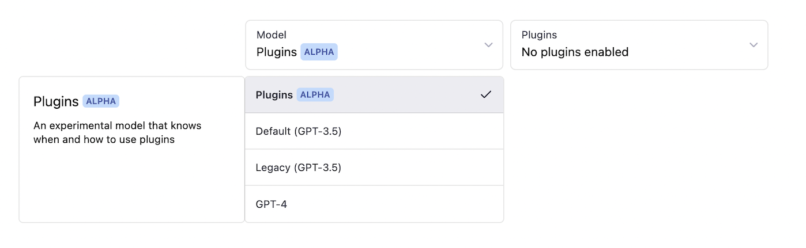Click the ALPHA badge inside the Model selector box
The height and width of the screenshot is (248, 806).
319,52
